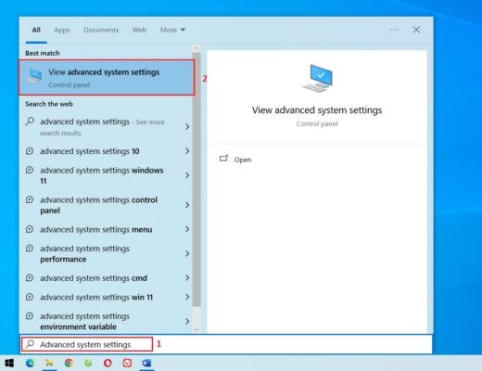Image resolution: width=482 pixels, height=371 pixels.
Task: Select 'advanced system settings 10' suggestion
Action: [106, 151]
